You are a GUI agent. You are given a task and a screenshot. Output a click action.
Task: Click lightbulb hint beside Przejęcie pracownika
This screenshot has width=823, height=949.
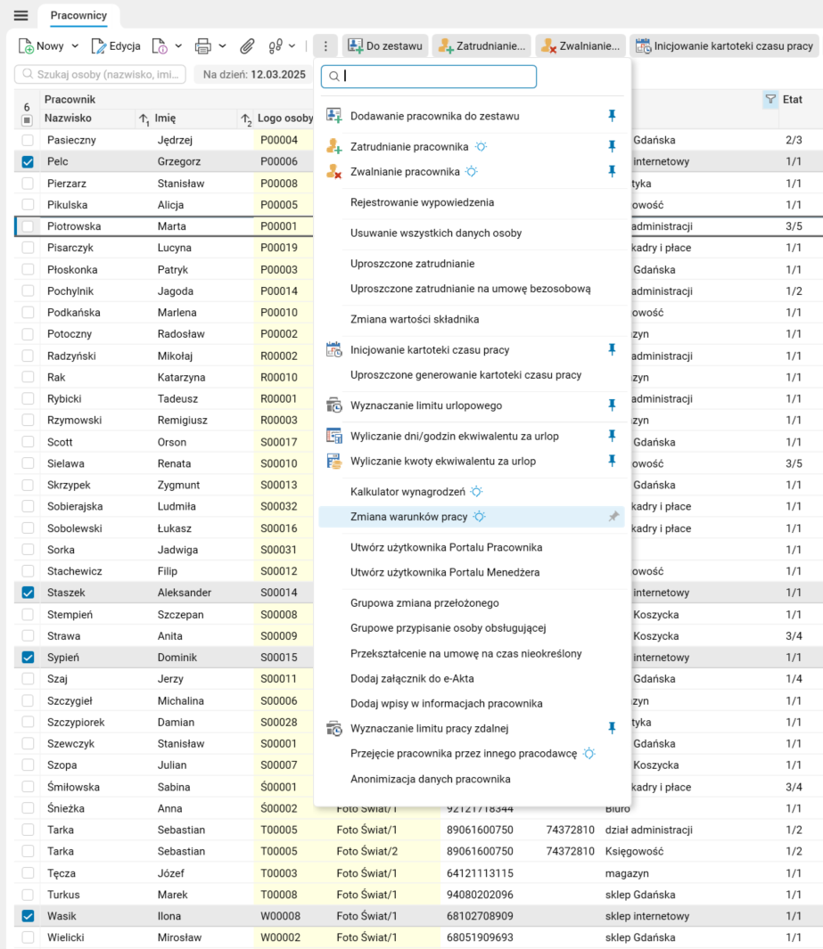[588, 754]
